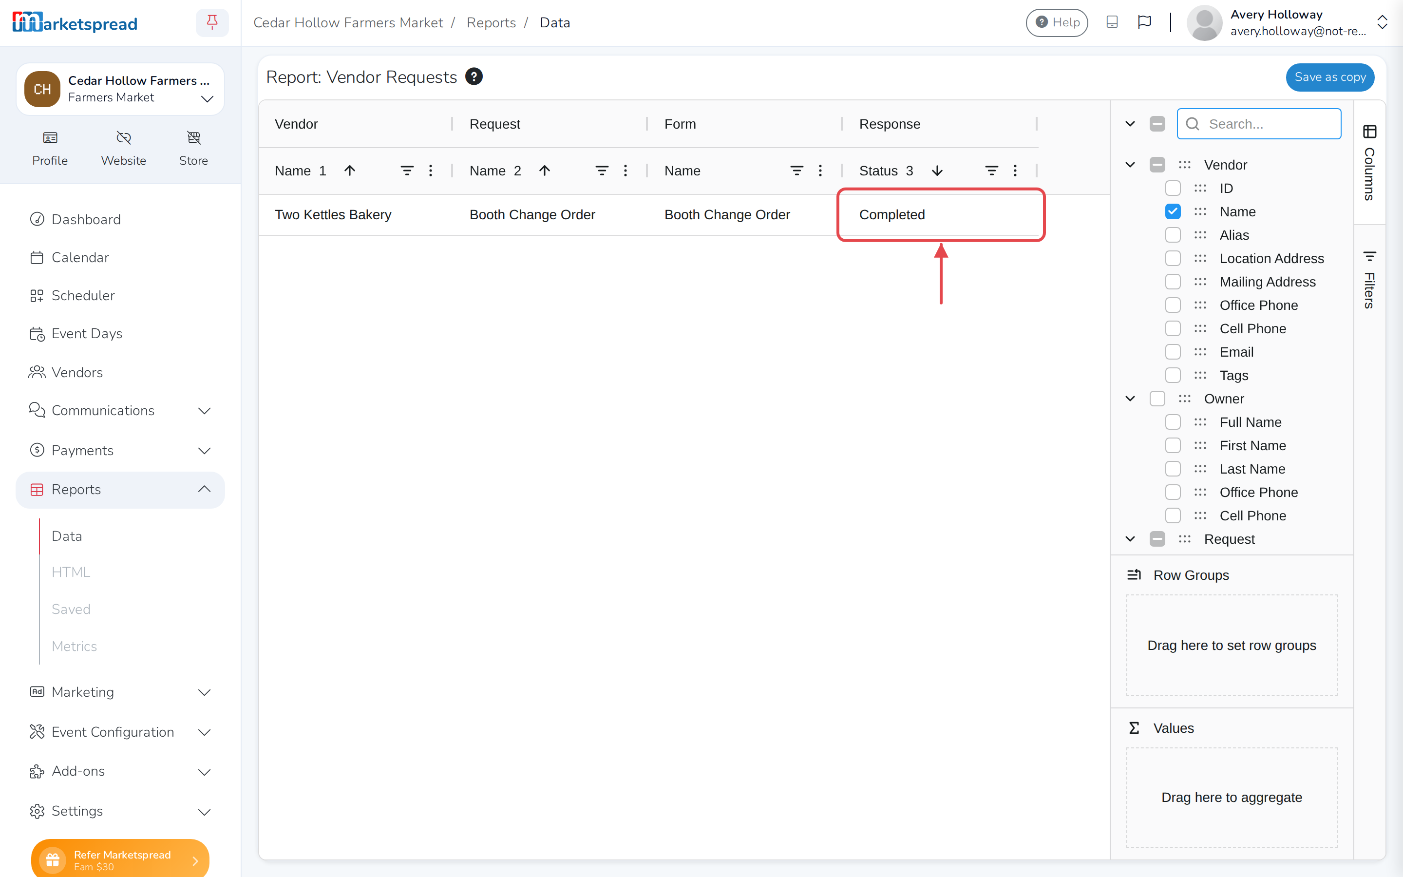This screenshot has height=877, width=1403.
Task: Enable the Alias column checkbox
Action: pyautogui.click(x=1172, y=235)
